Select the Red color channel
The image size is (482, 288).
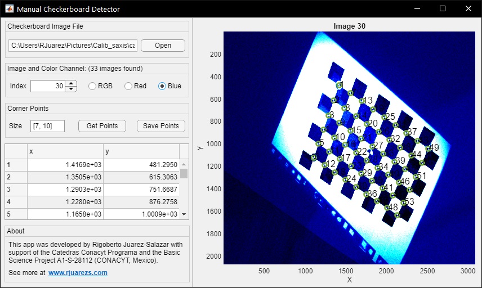click(128, 86)
